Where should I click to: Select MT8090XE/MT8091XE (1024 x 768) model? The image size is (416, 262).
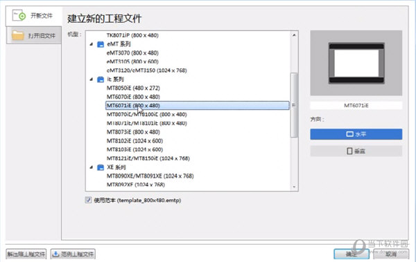[150, 176]
